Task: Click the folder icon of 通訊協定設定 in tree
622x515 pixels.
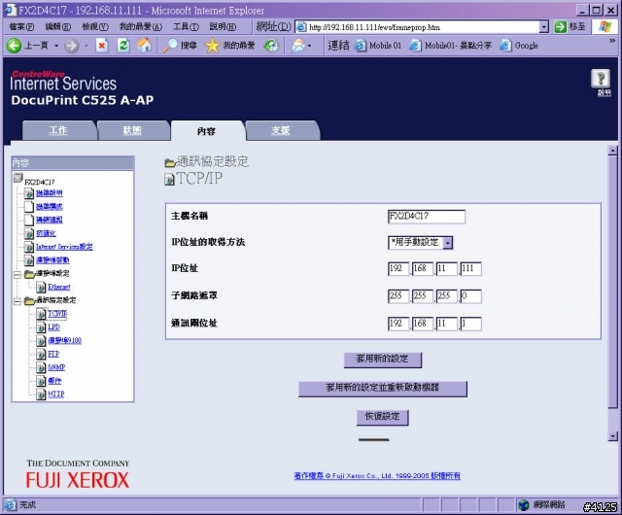Action: 29,301
